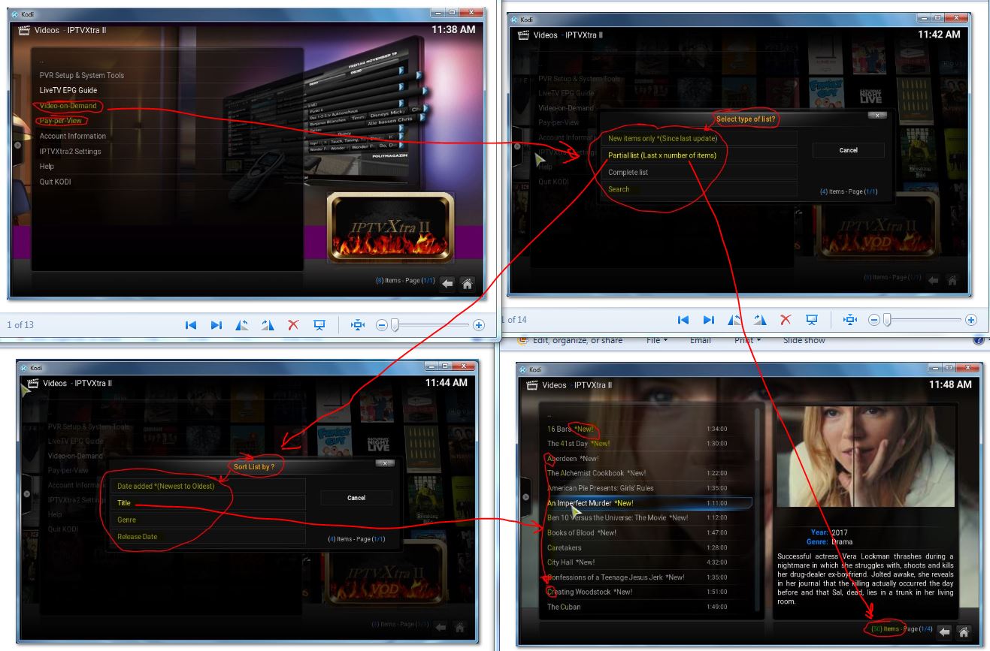
Task: Cancel the 'Sort List by ?' dialog
Action: point(356,498)
